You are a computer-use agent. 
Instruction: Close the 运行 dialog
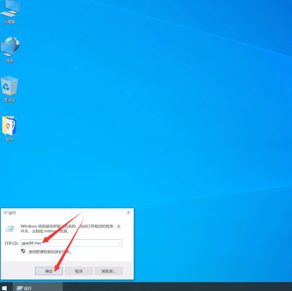coord(128,213)
